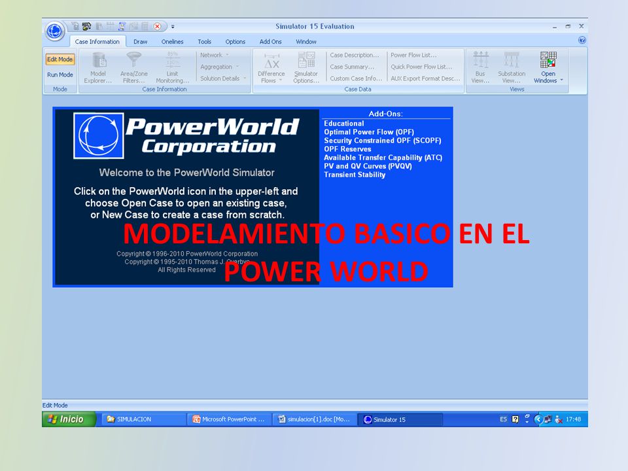This screenshot has height=471, width=628.
Task: Click the PowerWorld logo on the welcome splash
Action: coord(99,136)
